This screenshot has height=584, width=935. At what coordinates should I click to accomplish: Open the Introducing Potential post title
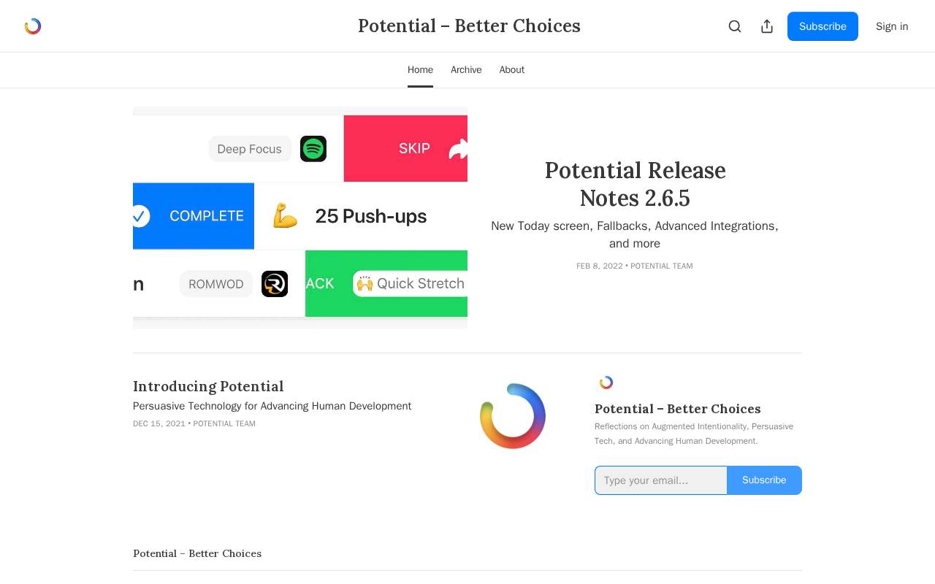point(208,386)
